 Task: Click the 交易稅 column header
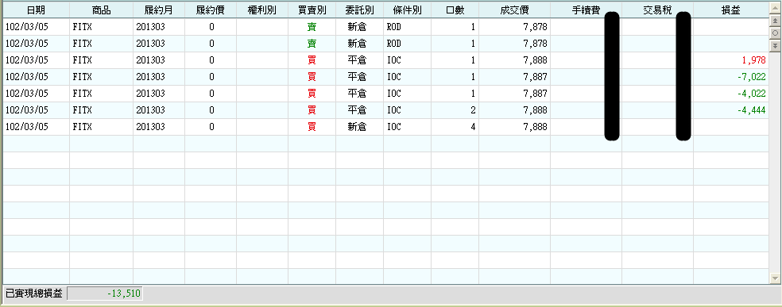[x=657, y=10]
